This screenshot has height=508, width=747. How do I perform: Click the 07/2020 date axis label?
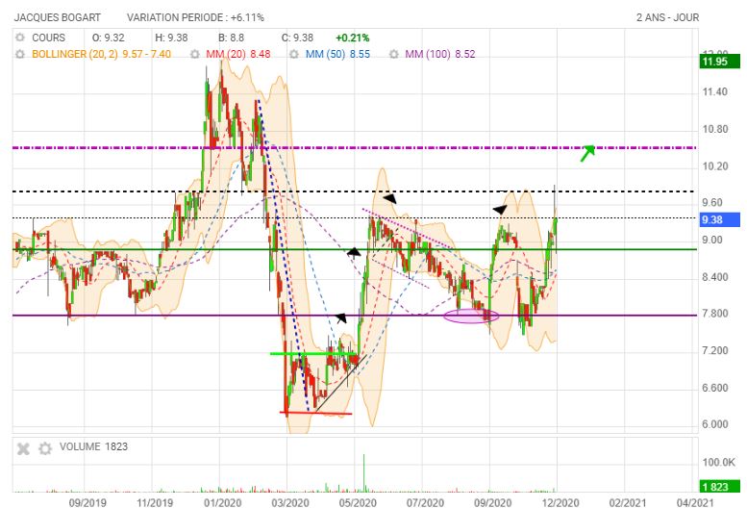[x=426, y=502]
